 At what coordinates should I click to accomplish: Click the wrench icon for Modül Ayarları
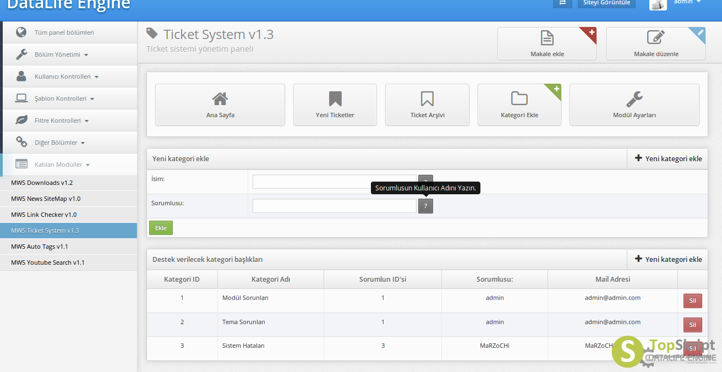[635, 99]
